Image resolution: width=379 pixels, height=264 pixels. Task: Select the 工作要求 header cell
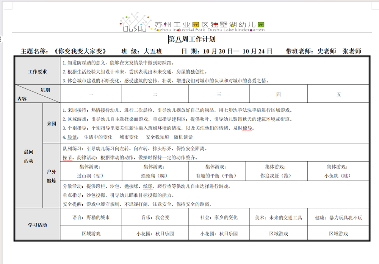tap(38, 71)
